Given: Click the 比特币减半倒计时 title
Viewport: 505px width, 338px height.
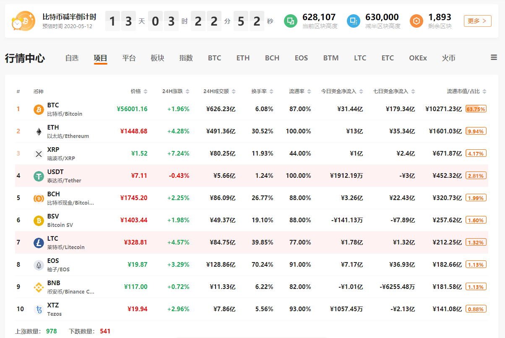Looking at the screenshot, I should (x=69, y=17).
